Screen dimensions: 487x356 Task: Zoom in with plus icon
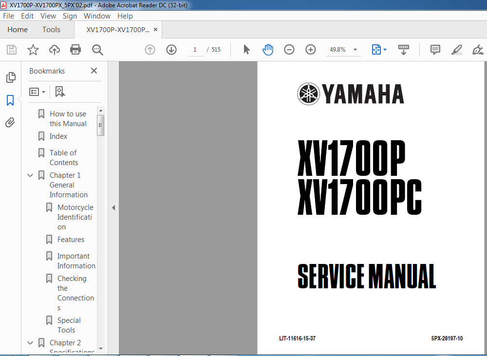pyautogui.click(x=311, y=50)
